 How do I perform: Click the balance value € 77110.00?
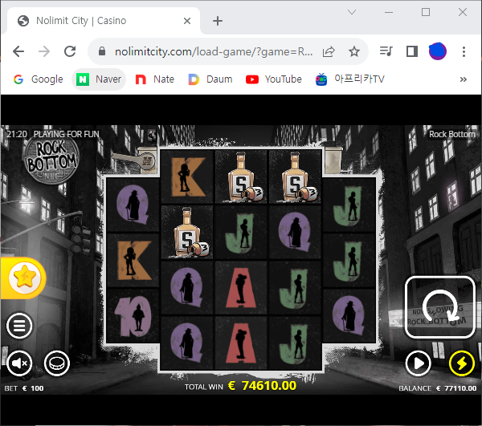point(456,388)
